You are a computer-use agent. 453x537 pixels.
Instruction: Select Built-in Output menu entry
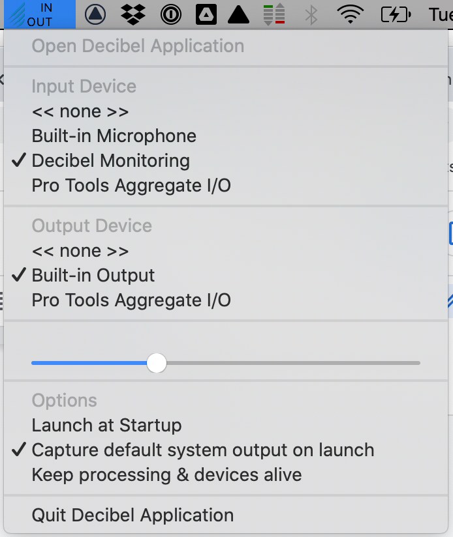coord(93,276)
